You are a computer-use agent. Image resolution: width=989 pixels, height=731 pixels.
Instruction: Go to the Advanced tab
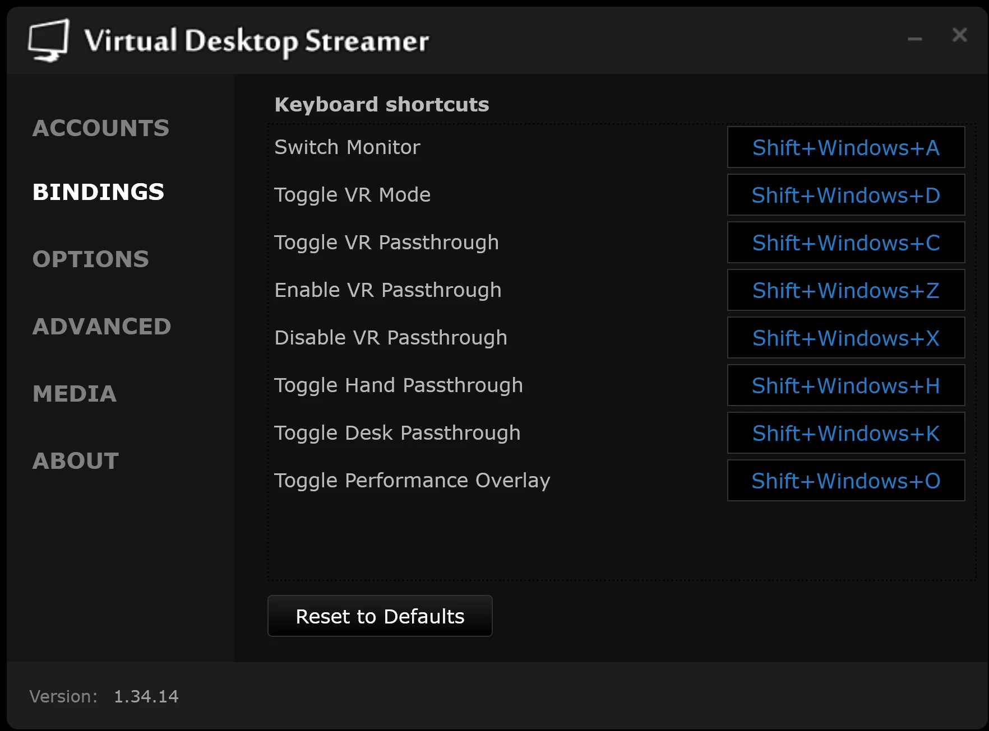coord(102,327)
